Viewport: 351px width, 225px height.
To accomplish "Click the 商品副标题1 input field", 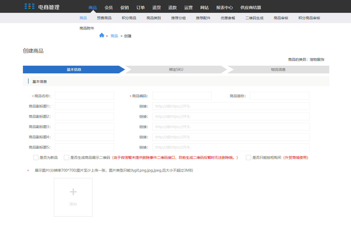I will [x=84, y=106].
